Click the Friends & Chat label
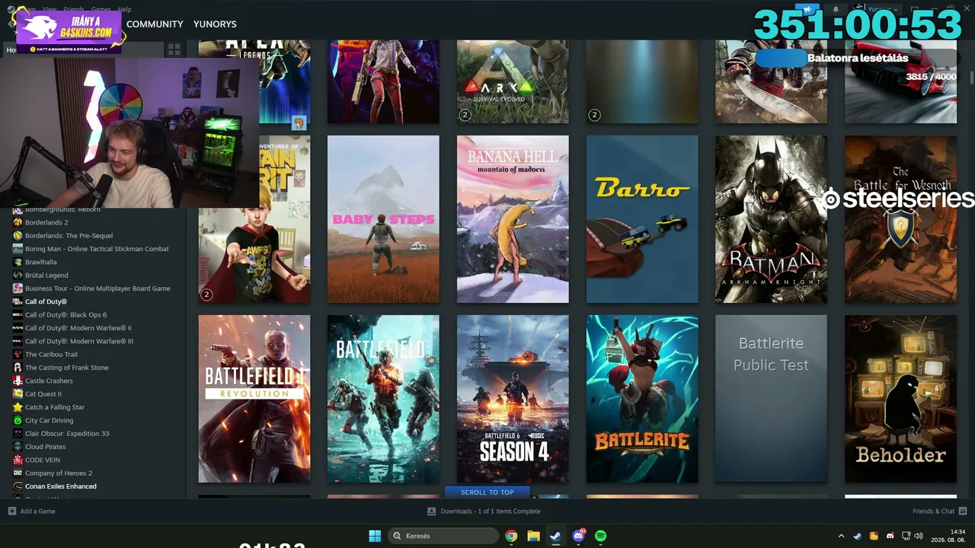 [933, 511]
